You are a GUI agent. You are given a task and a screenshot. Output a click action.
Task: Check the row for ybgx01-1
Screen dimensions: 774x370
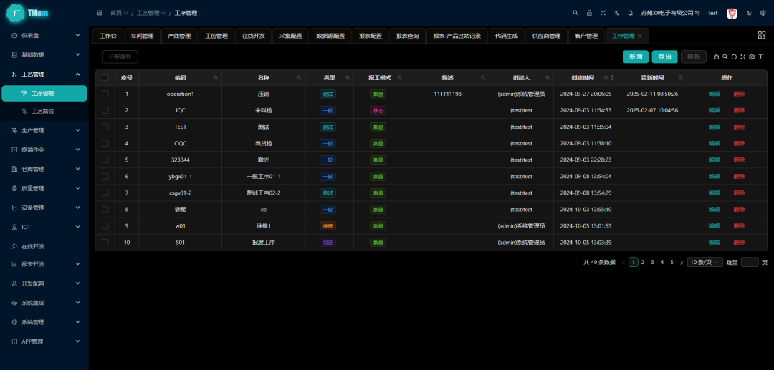105,176
